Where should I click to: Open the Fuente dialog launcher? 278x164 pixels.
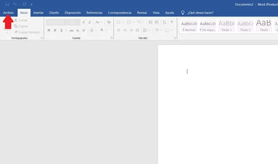[112, 38]
